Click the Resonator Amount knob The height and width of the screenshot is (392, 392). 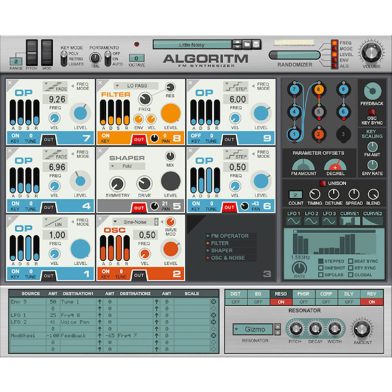(362, 329)
